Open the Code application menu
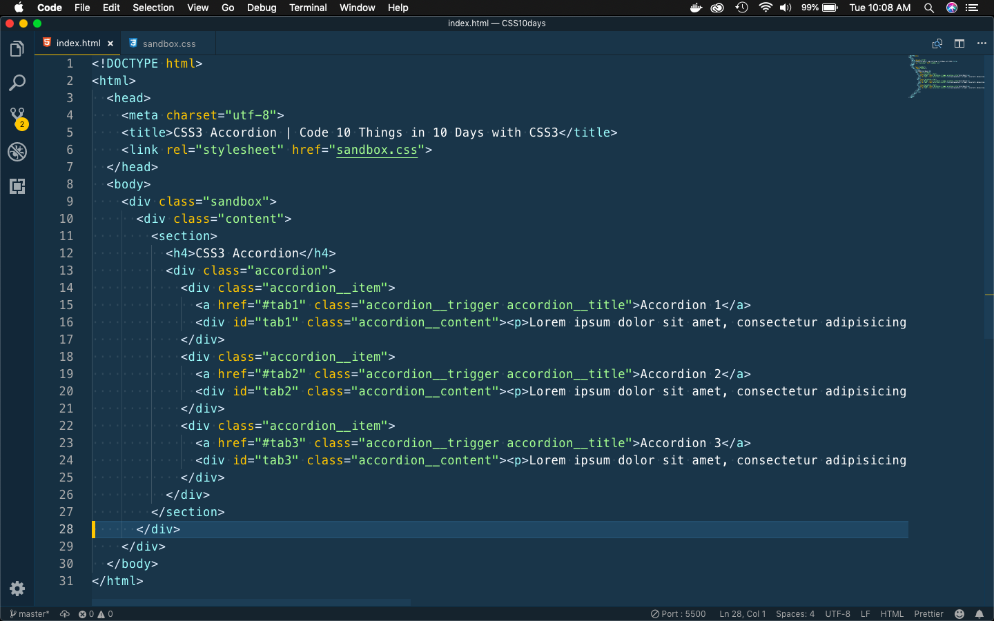Viewport: 994px width, 621px height. (50, 8)
